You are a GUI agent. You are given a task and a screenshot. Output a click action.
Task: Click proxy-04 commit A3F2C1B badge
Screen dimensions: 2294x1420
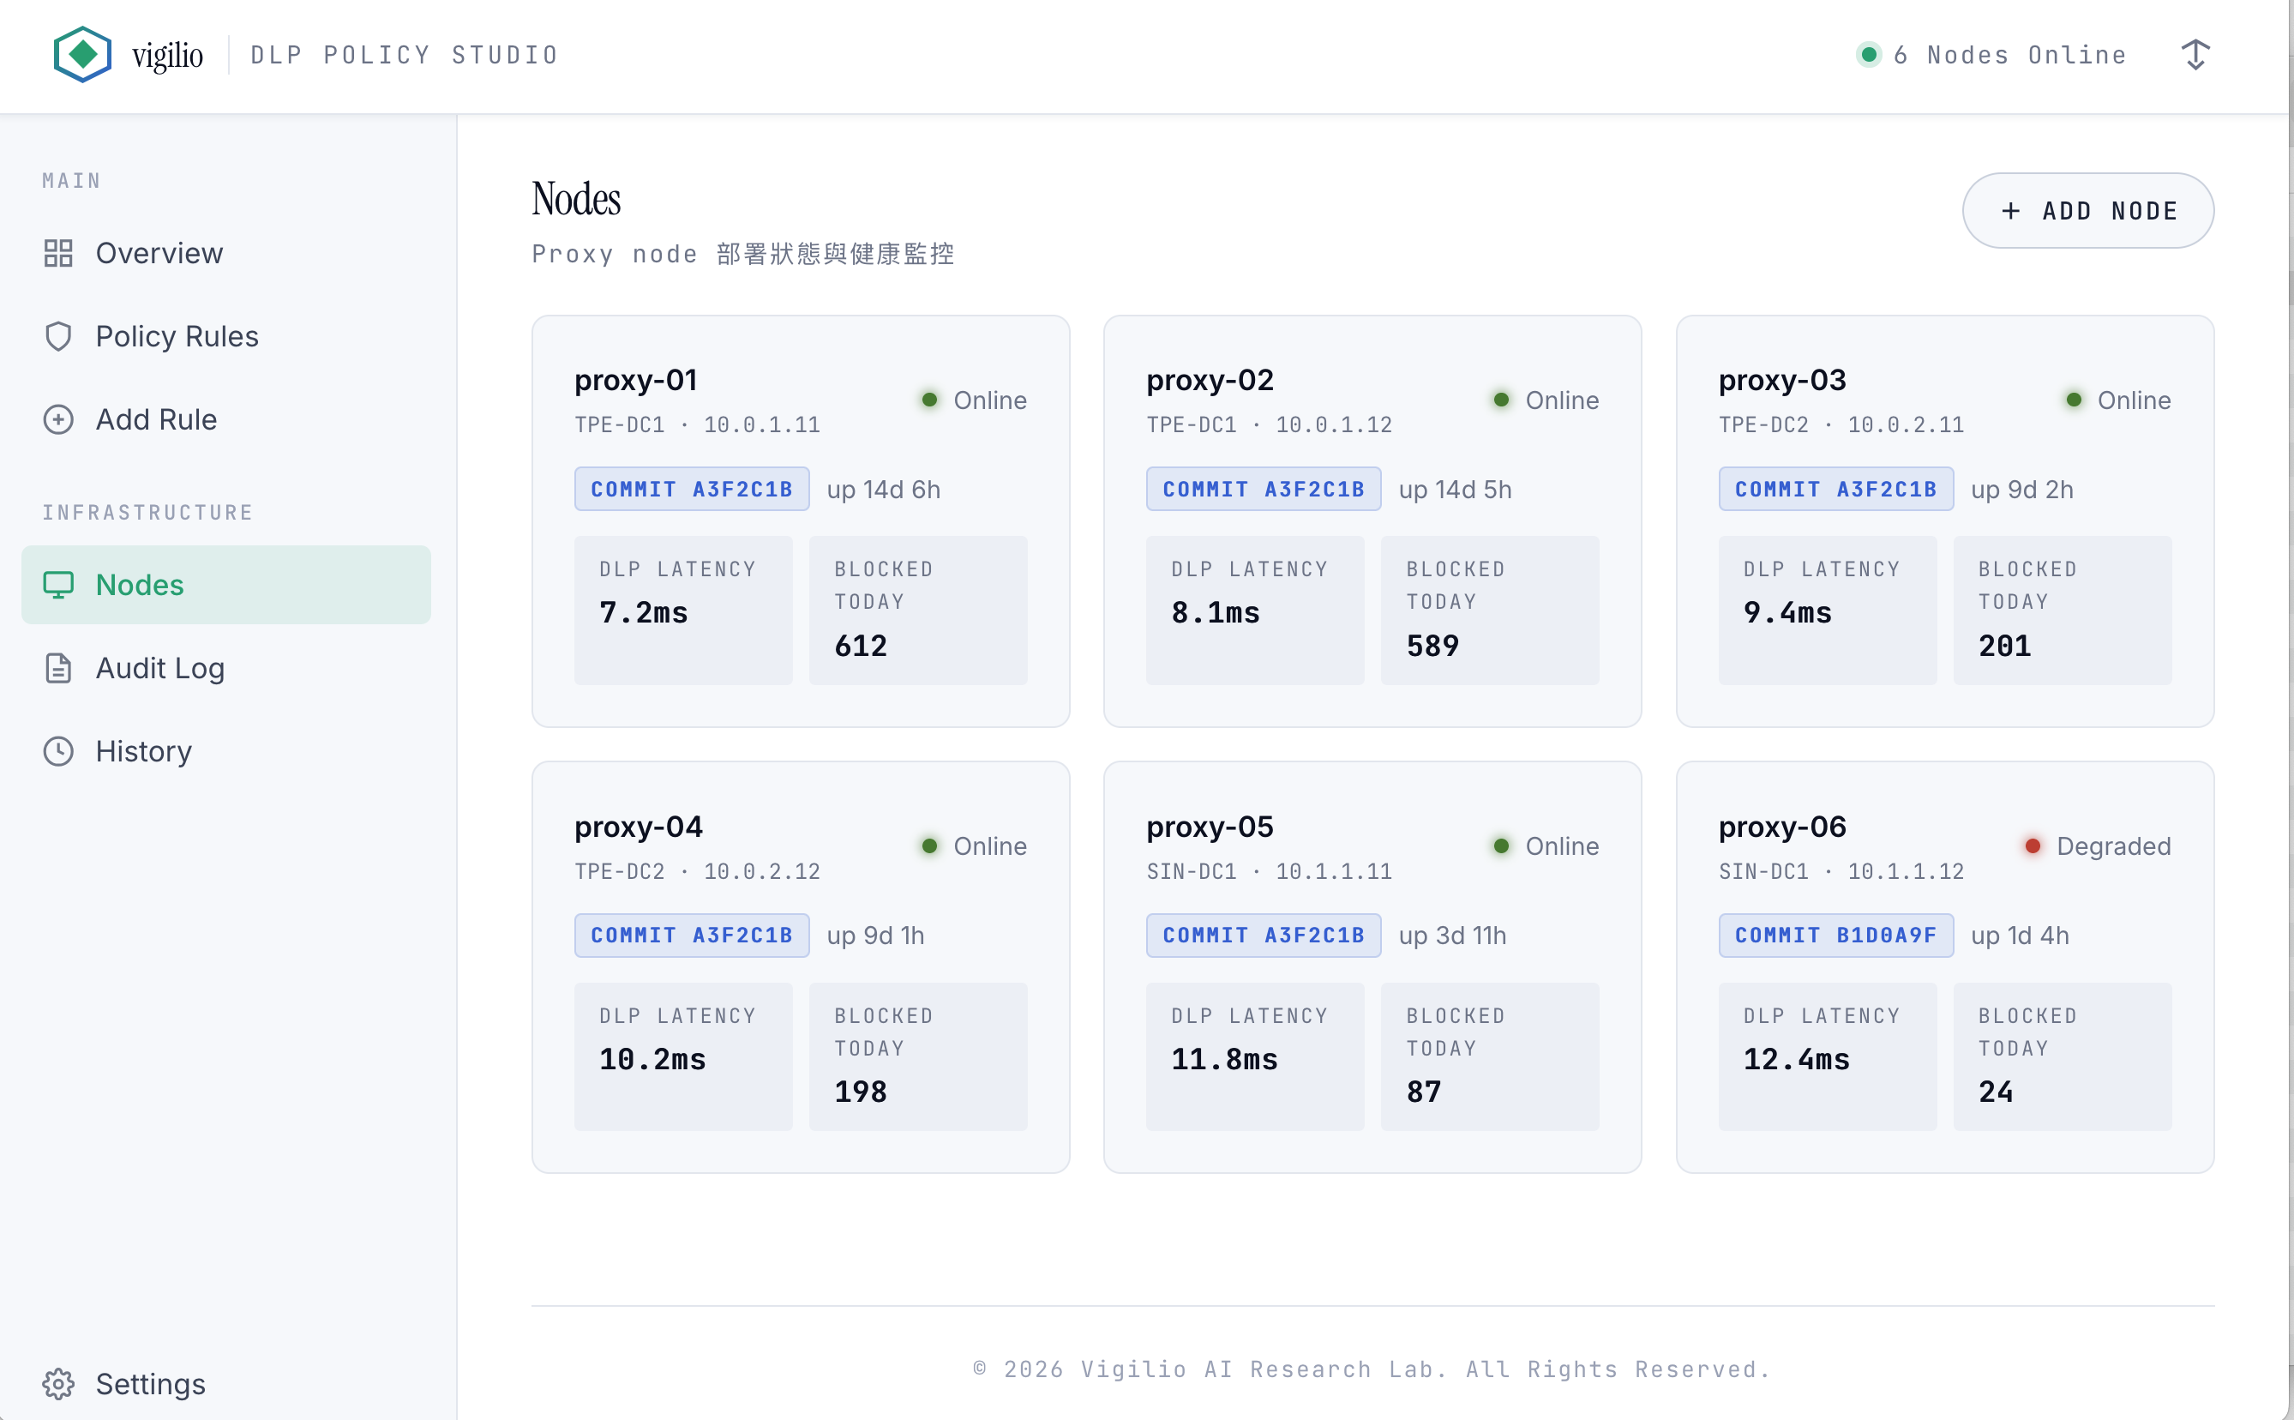pos(692,936)
